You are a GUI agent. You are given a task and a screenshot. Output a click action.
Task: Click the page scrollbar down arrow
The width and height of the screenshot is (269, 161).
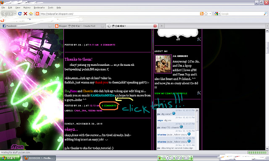tap(267, 148)
